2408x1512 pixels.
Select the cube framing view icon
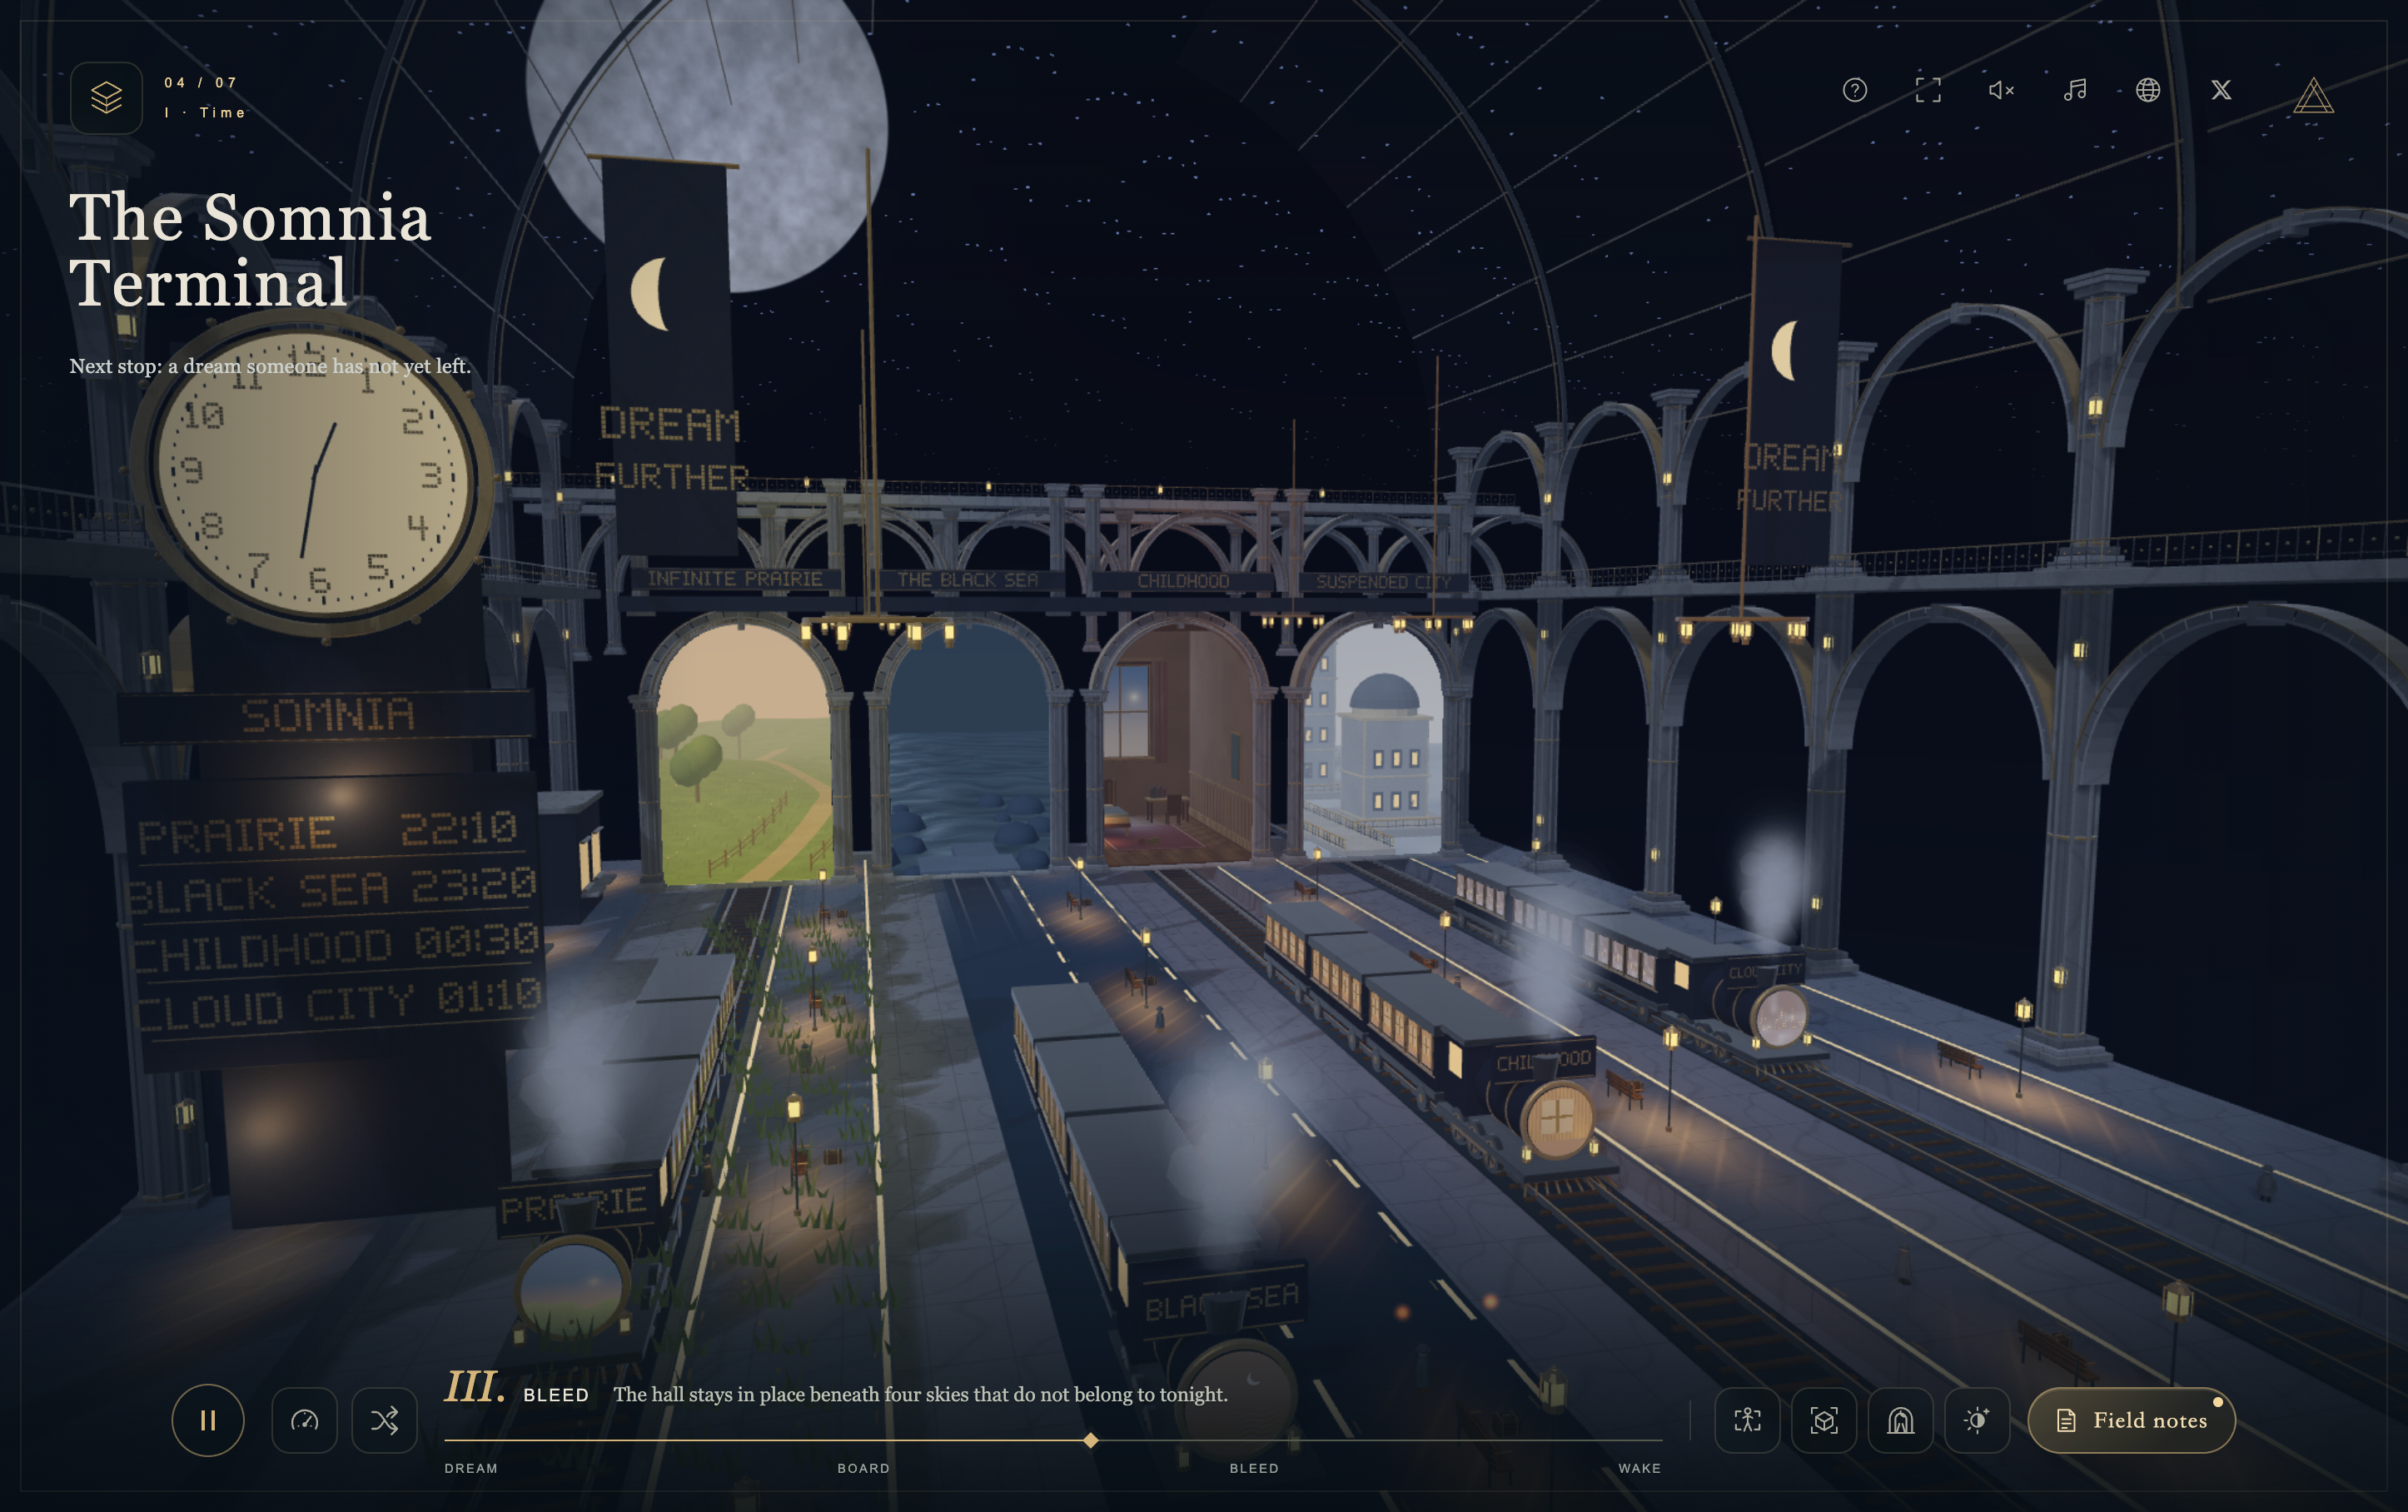[1824, 1420]
